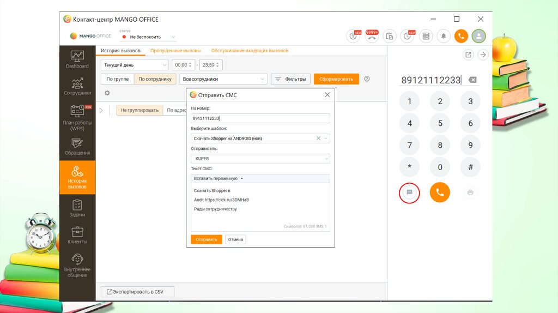Click the Фильтры button
The height and width of the screenshot is (313, 558).
coord(291,79)
